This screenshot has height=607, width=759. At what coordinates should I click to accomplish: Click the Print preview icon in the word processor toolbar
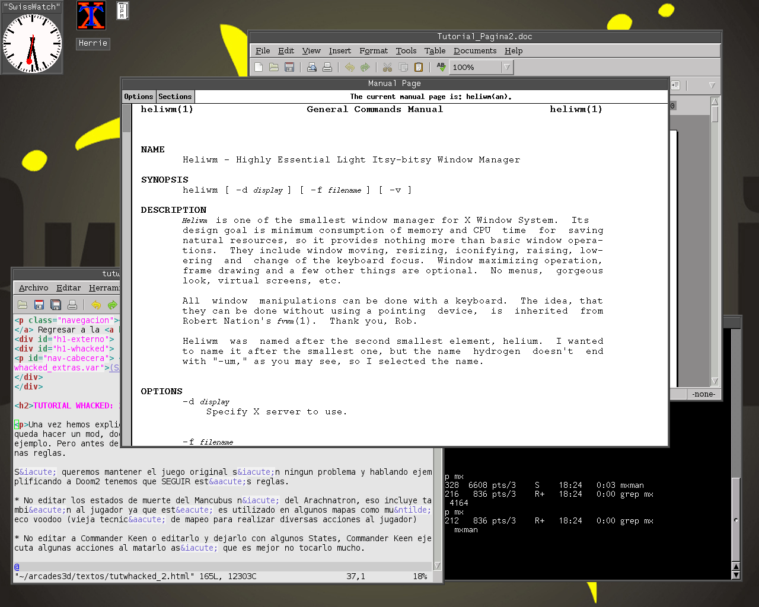coord(312,68)
